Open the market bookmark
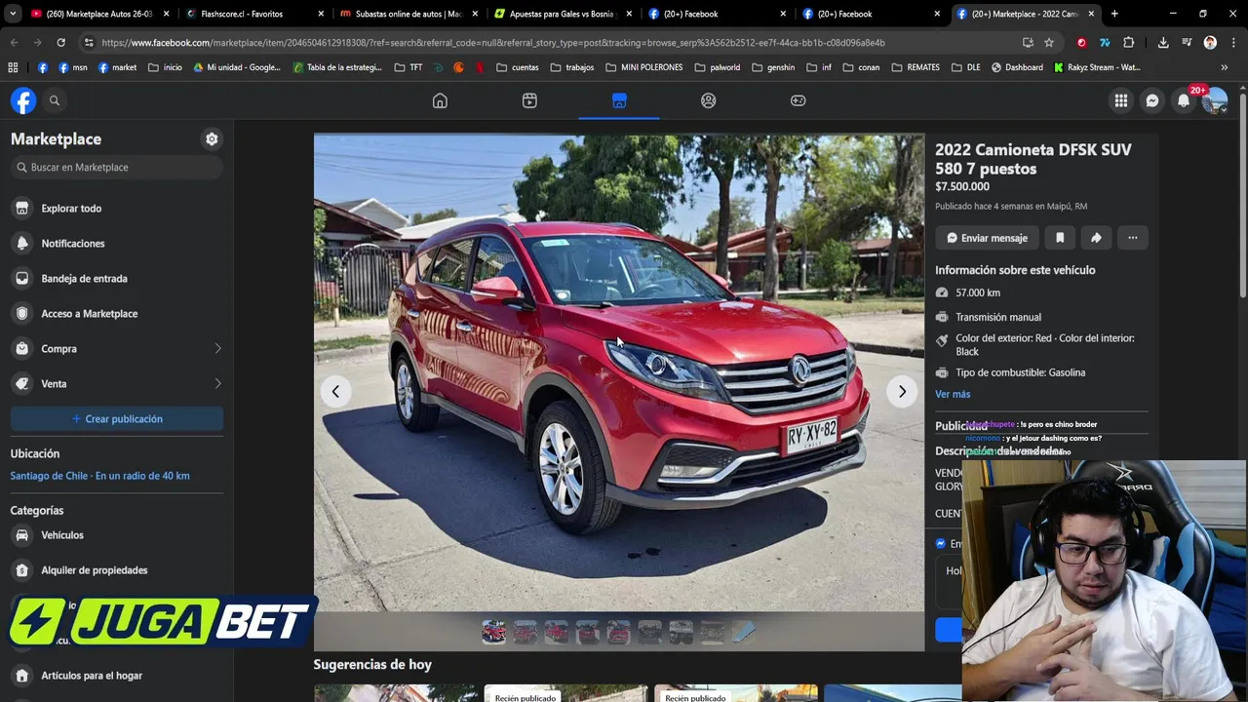The width and height of the screenshot is (1248, 702). (x=117, y=67)
